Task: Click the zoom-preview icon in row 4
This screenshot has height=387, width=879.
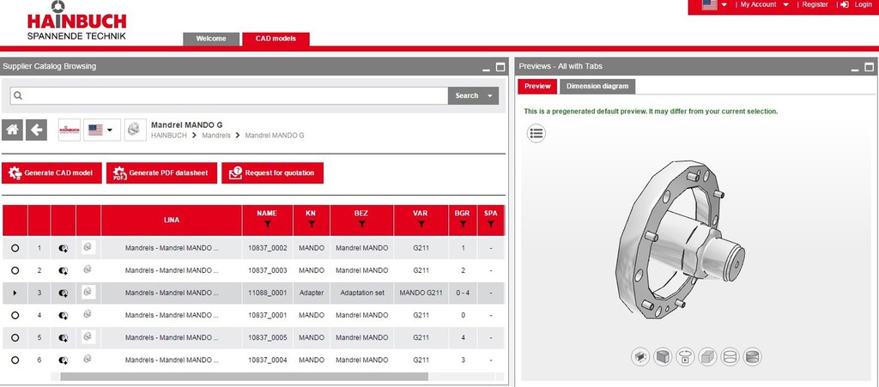Action: pos(64,315)
